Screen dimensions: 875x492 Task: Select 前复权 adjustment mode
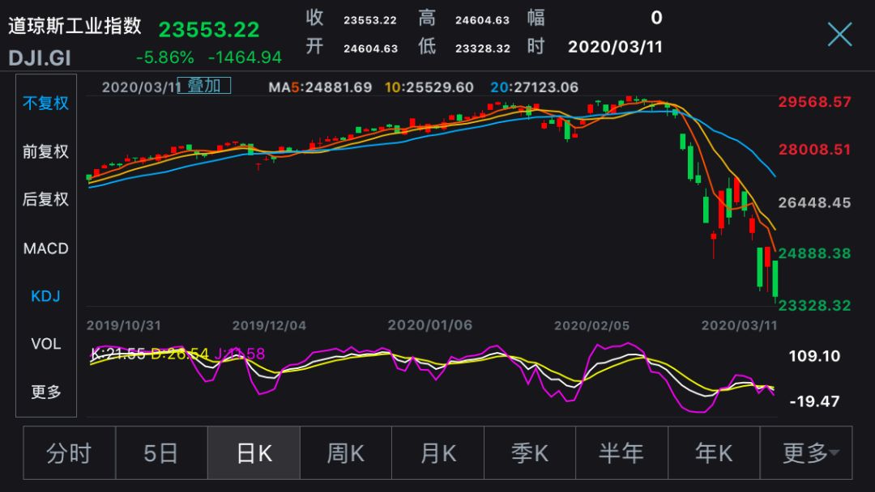click(45, 151)
